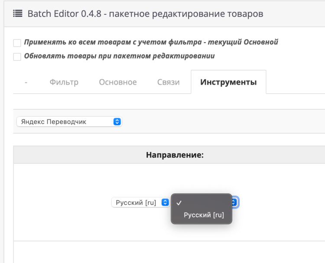
Task: Switch to the Фильтр tab
Action: pos(64,82)
